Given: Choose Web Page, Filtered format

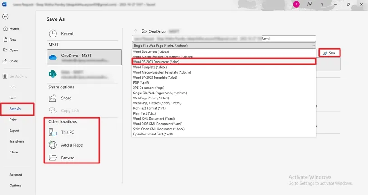Looking at the screenshot, I should pyautogui.click(x=224, y=103).
